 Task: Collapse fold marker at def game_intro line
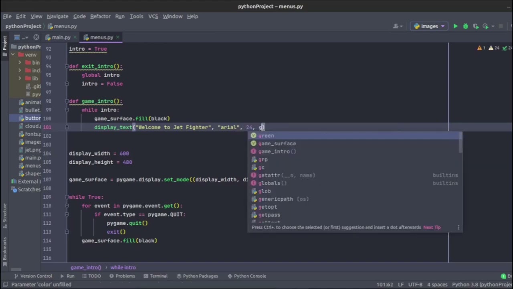click(67, 101)
